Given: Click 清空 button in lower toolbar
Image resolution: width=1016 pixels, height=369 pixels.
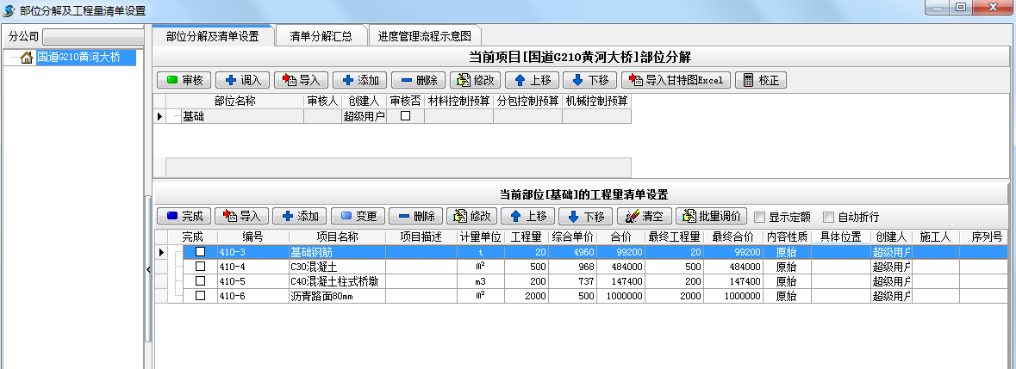Looking at the screenshot, I should tap(644, 216).
